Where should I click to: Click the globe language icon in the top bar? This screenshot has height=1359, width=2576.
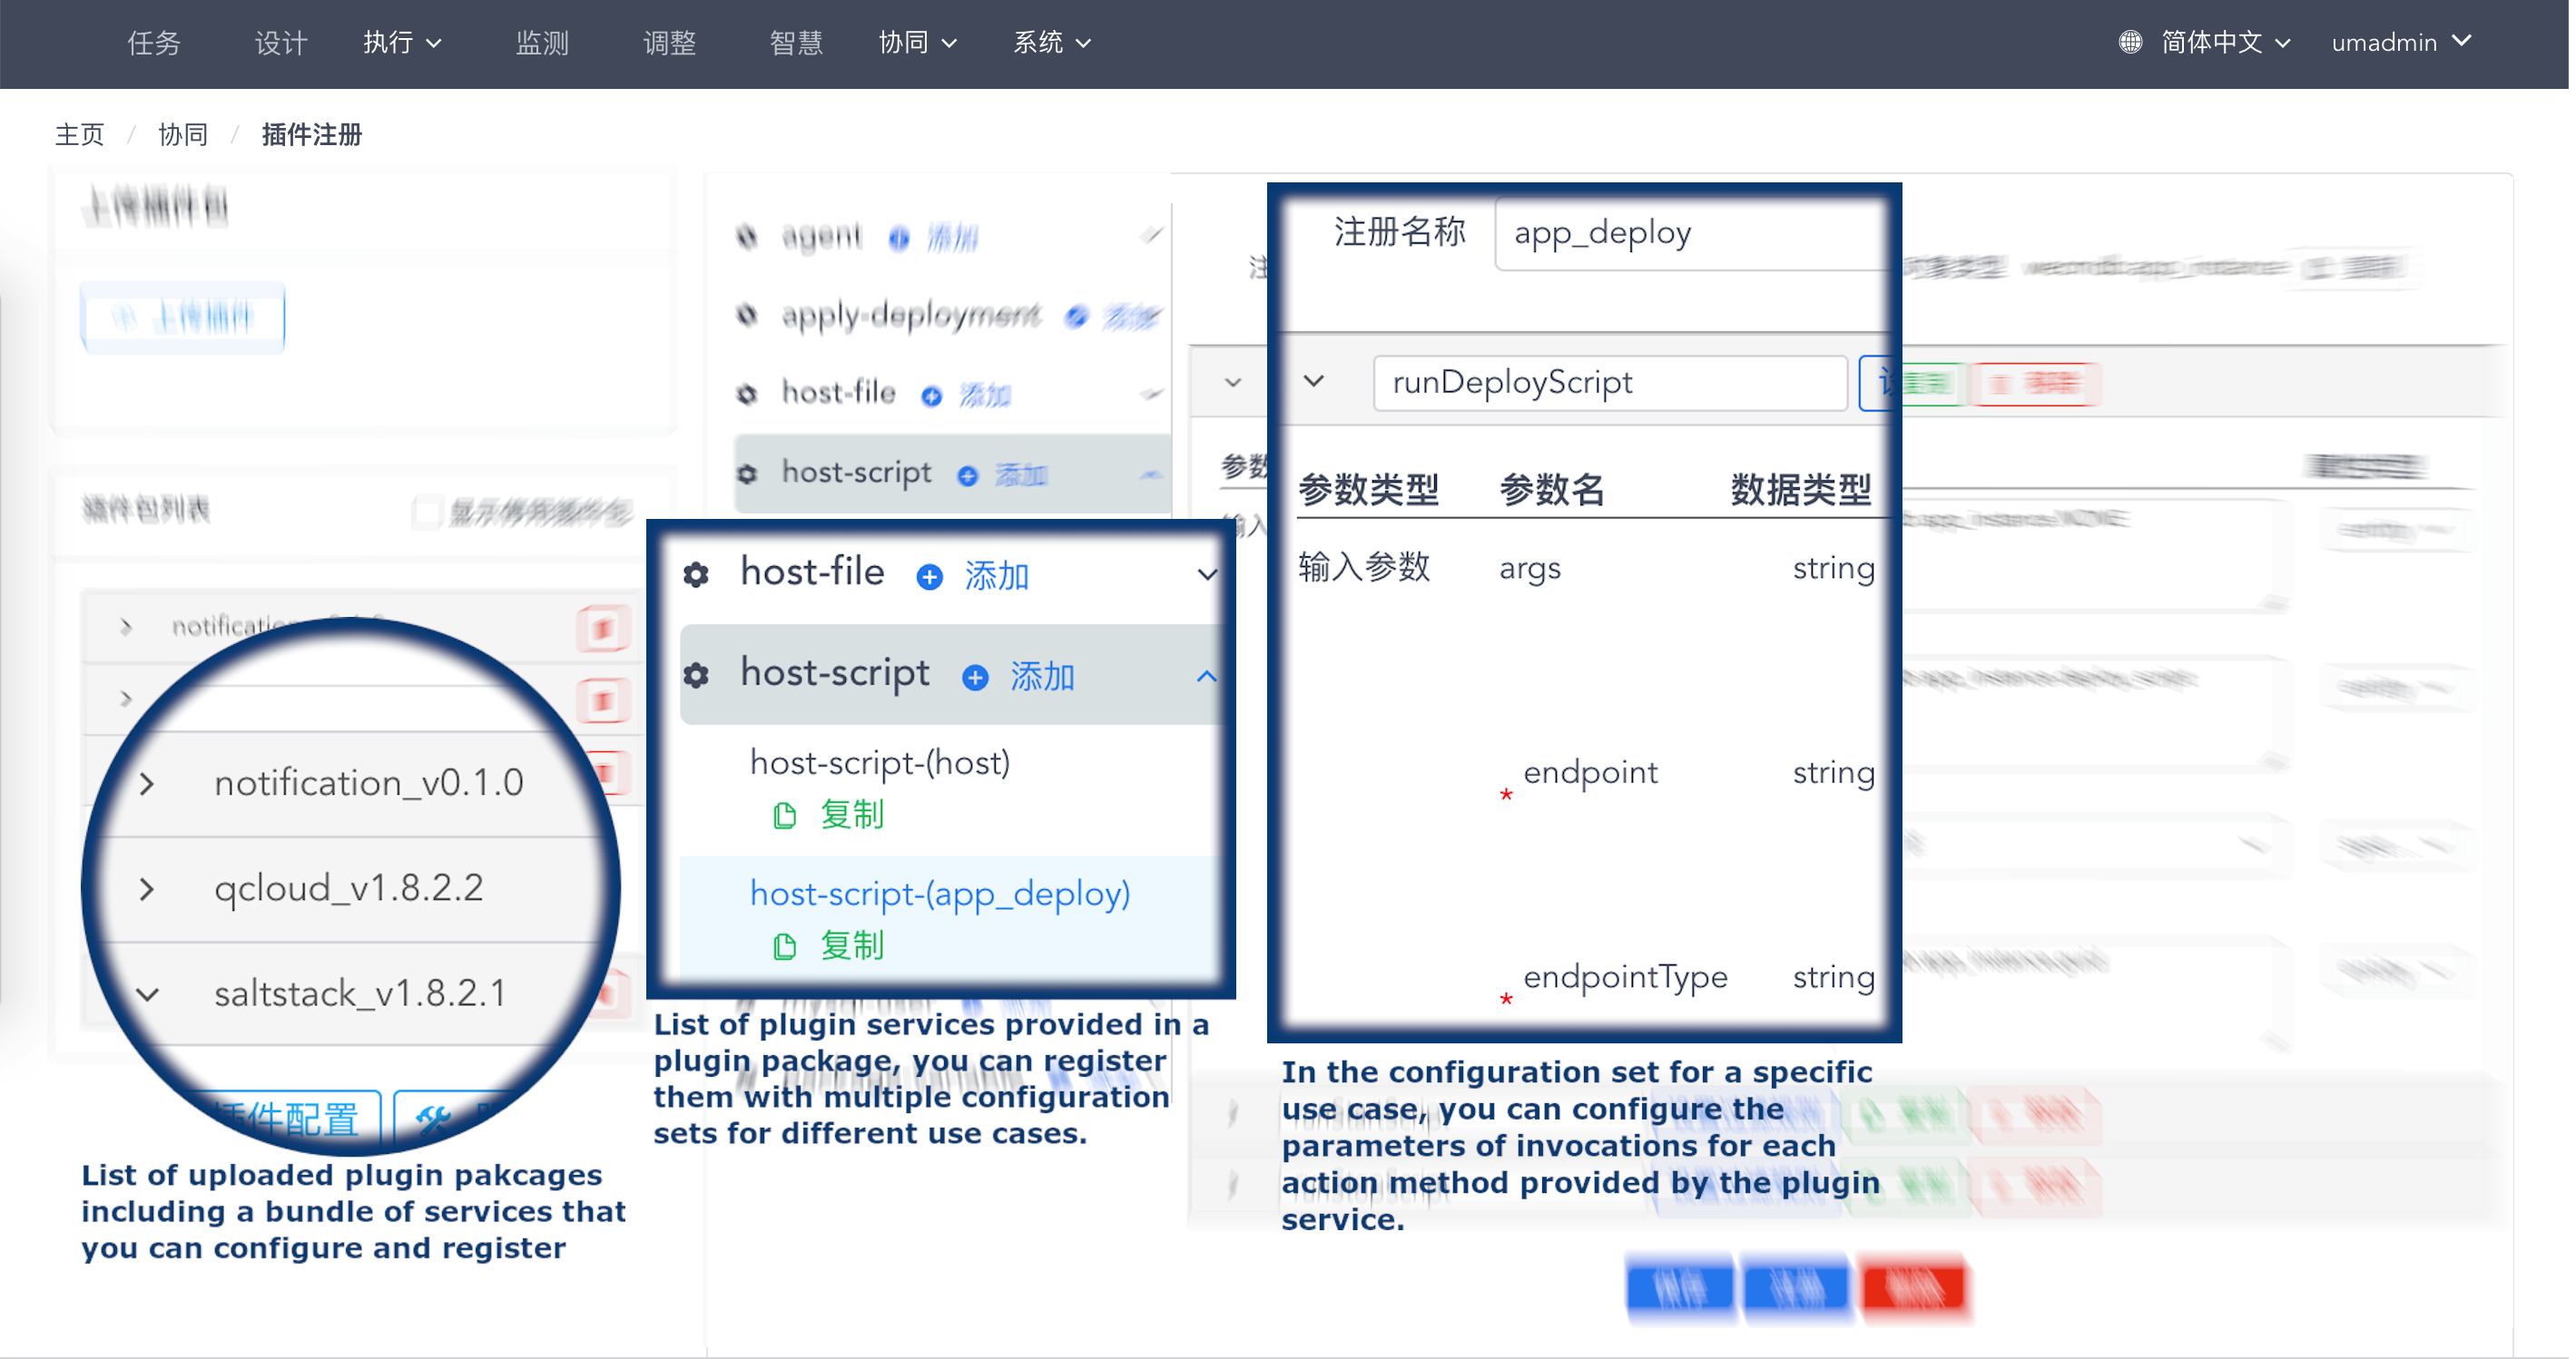coord(2129,42)
